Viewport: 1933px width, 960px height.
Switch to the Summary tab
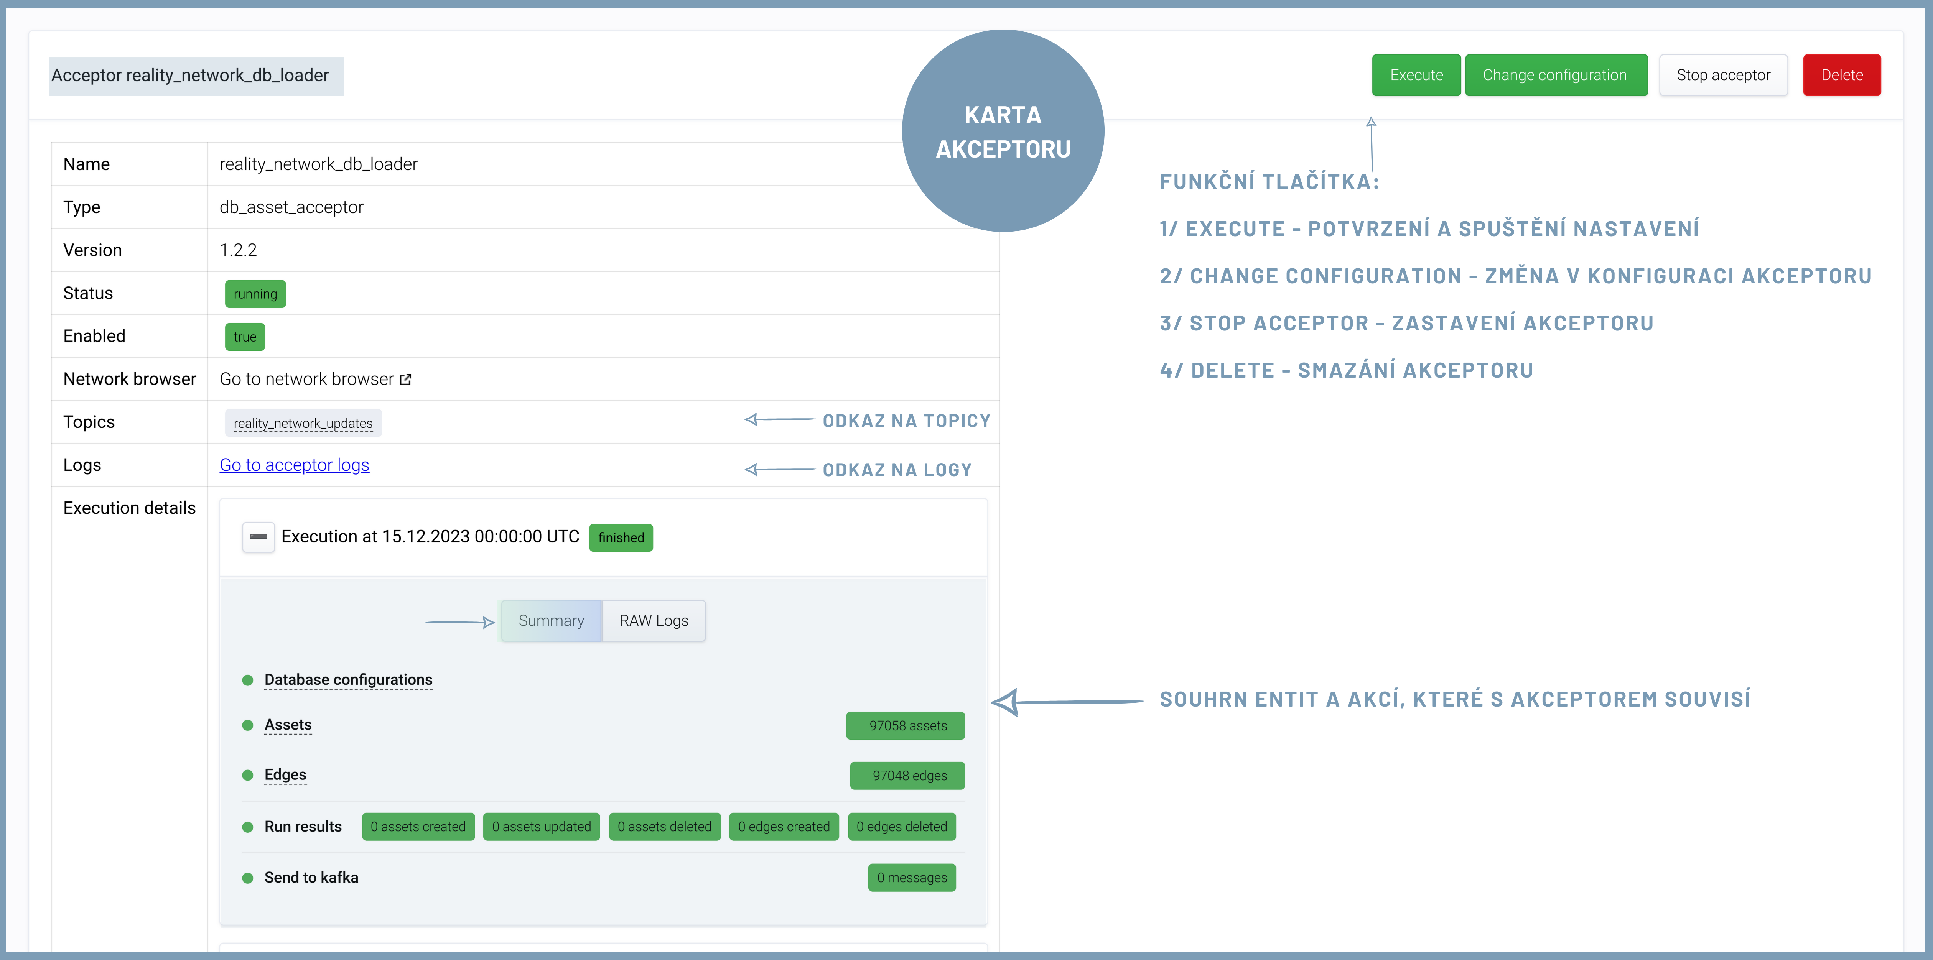point(551,620)
